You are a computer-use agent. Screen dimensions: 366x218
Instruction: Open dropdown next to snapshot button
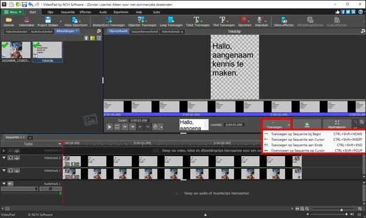click(161, 127)
